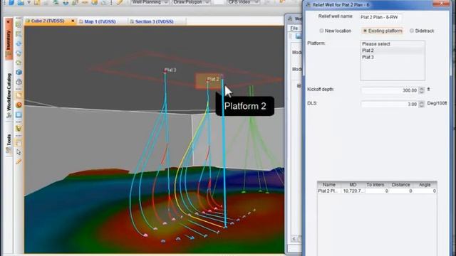
Task: Click the orange circular icon in the vertical toolbar
Action: (x=19, y=105)
